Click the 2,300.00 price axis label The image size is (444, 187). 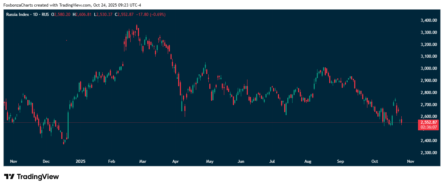point(428,153)
